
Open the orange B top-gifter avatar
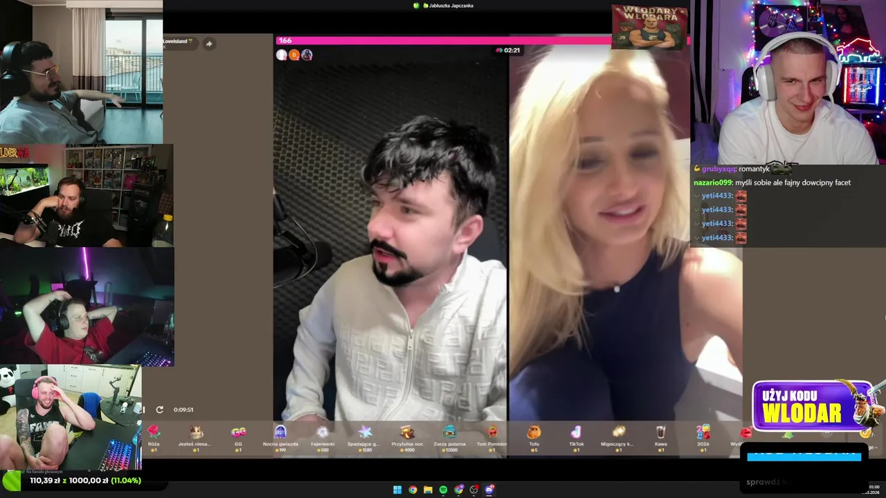(x=294, y=55)
